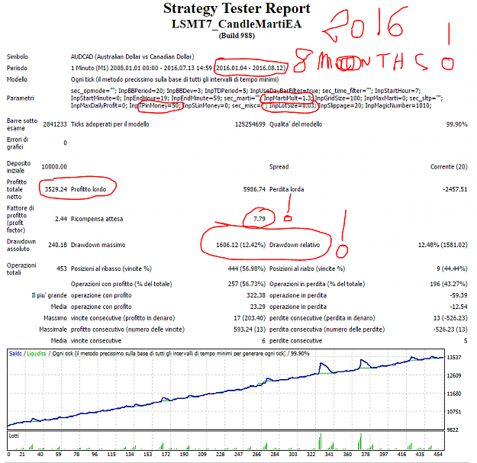Click the 'Saldo' legend on chart
This screenshot has width=477, height=463.
pyautogui.click(x=15, y=353)
